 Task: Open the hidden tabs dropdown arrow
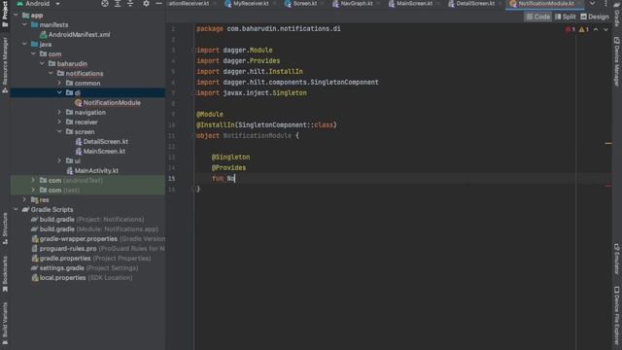click(x=592, y=4)
